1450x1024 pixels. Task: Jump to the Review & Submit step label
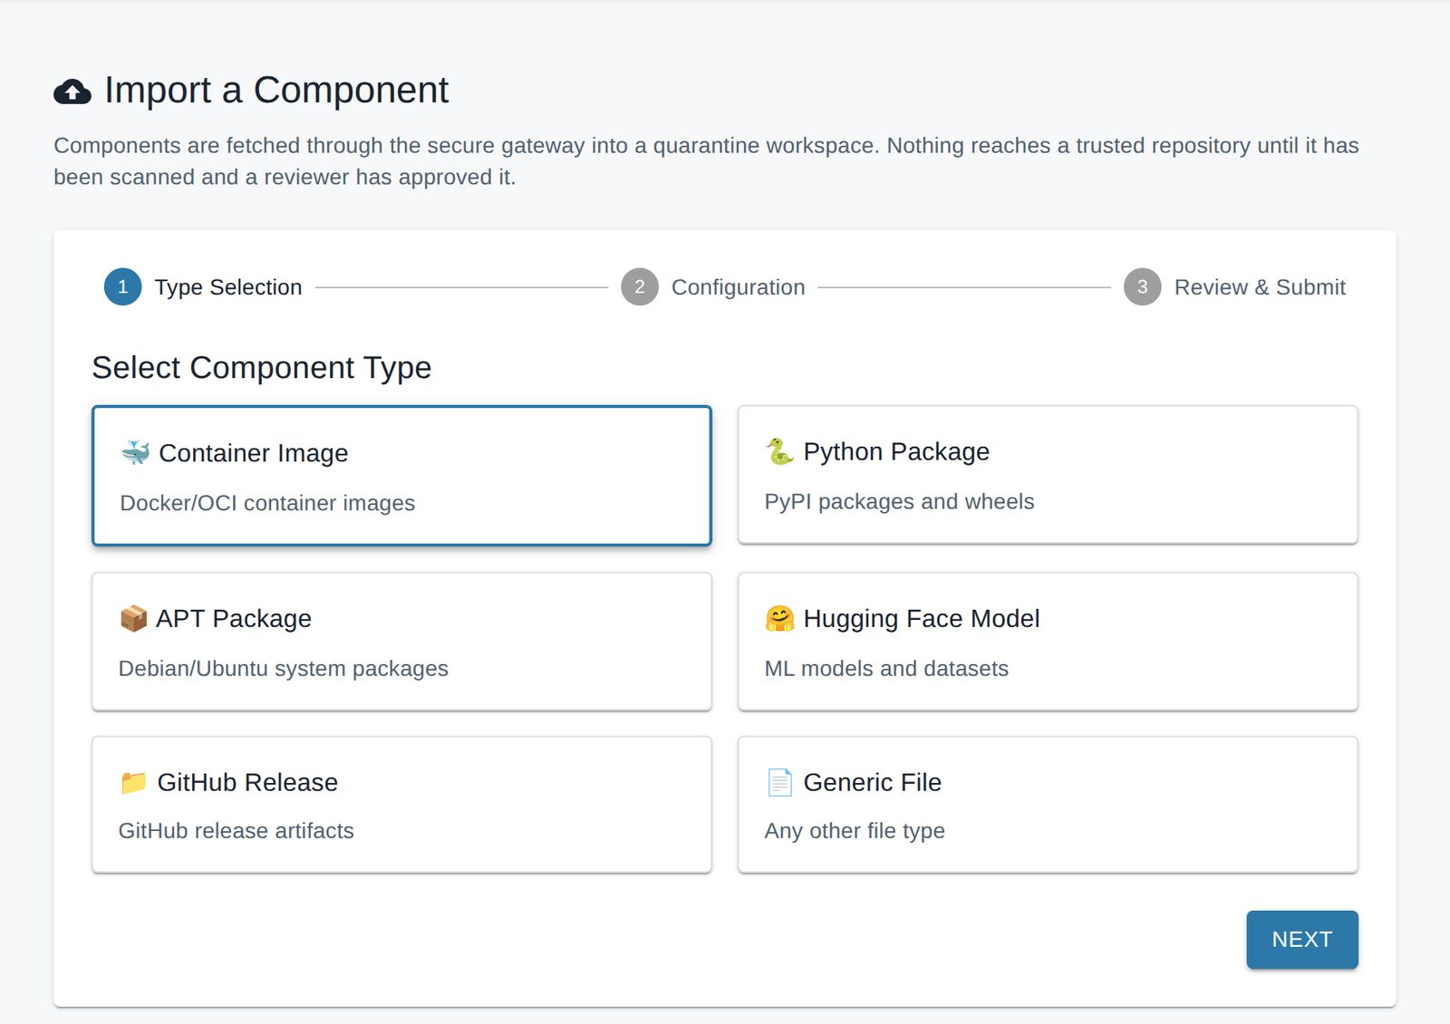click(x=1260, y=287)
